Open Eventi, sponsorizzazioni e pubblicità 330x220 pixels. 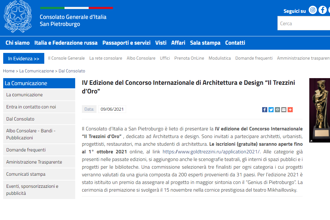click(39, 190)
